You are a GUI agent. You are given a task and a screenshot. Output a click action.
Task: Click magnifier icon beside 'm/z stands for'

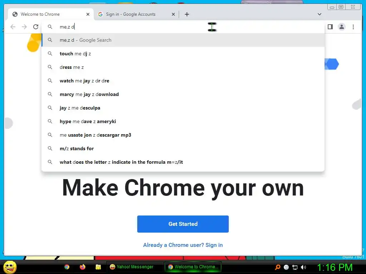point(50,148)
